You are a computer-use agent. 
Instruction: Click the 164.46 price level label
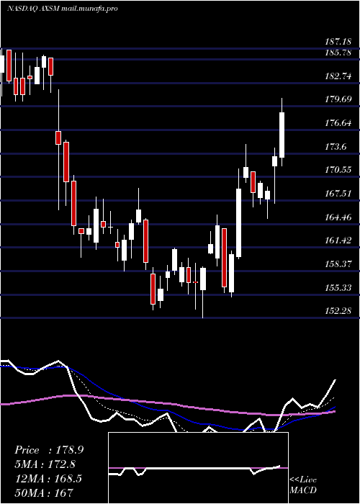click(x=338, y=217)
